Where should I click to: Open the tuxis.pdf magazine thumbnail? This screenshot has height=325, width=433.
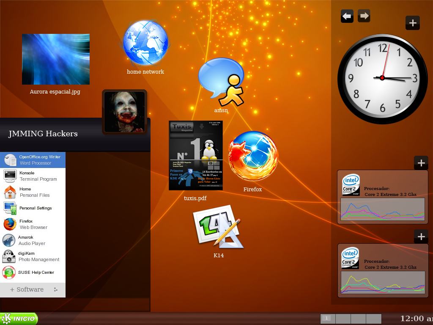pyautogui.click(x=195, y=155)
